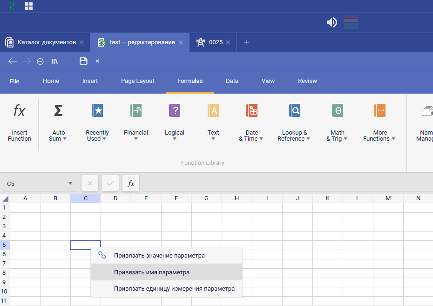The width and height of the screenshot is (433, 306).
Task: Click column H header
Action: coord(237,198)
